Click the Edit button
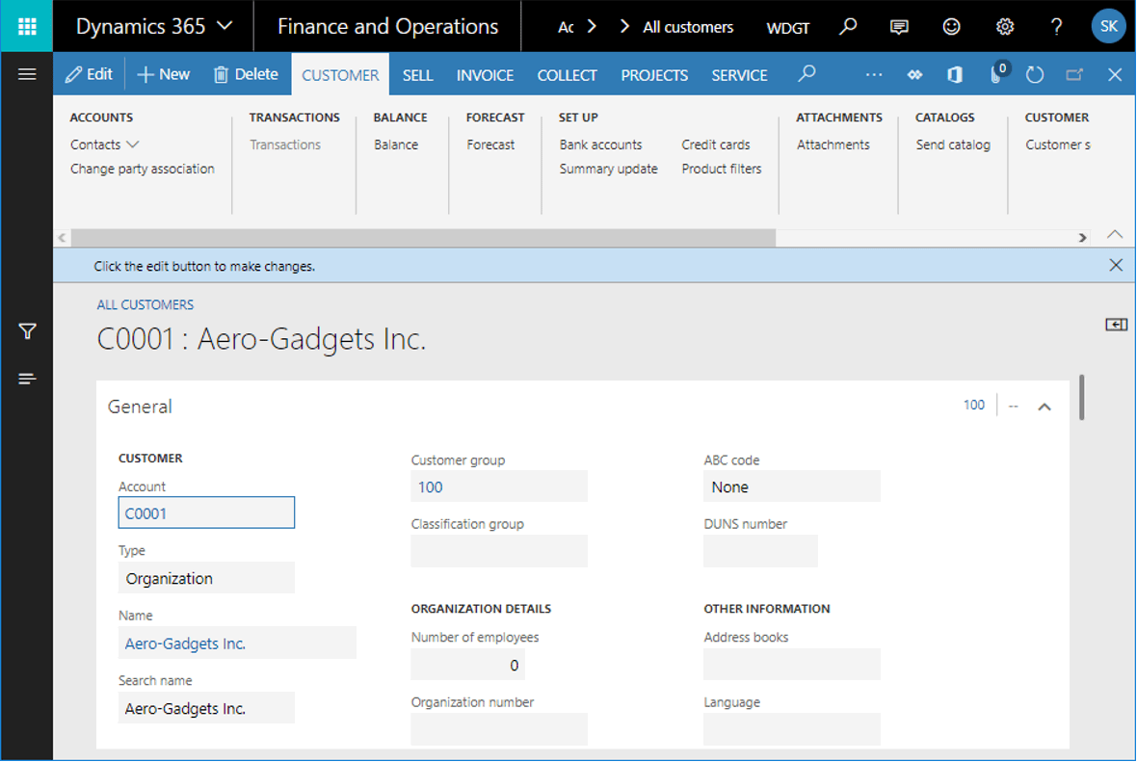 [90, 74]
